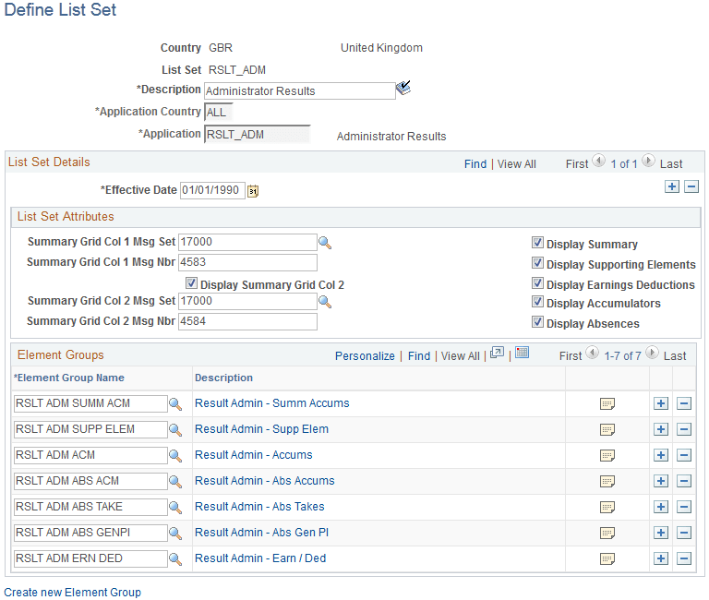Click Summary Grid Col 2 Msg Nbr field
The width and height of the screenshot is (709, 600).
click(247, 321)
